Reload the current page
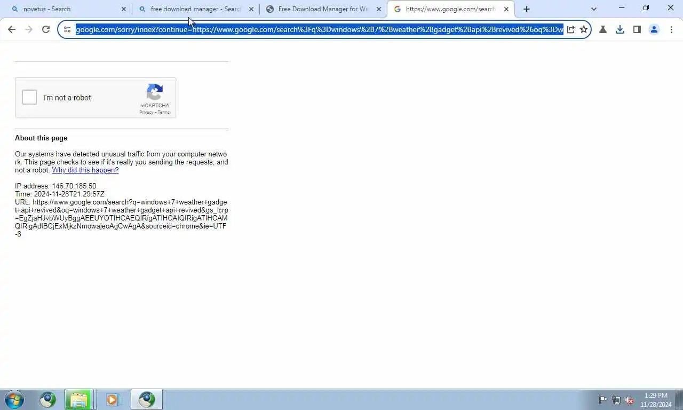This screenshot has height=410, width=683. coord(46,29)
